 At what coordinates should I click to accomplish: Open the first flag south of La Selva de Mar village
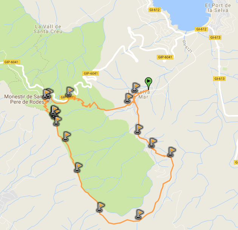138,129
